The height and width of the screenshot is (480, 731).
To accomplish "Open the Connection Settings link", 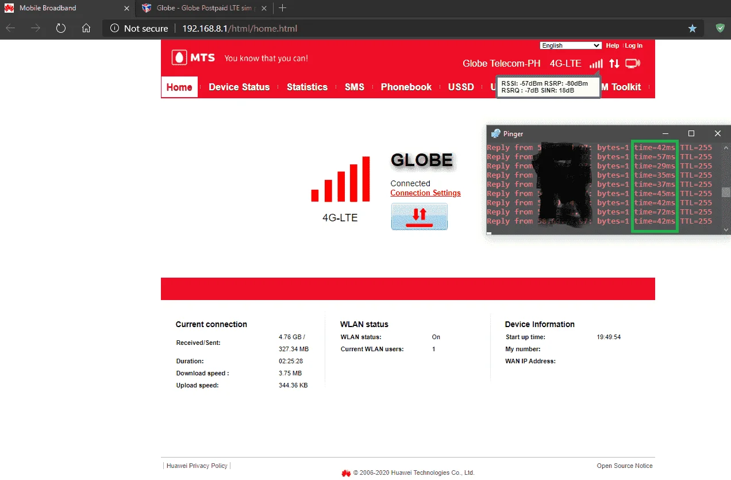I will [x=425, y=193].
